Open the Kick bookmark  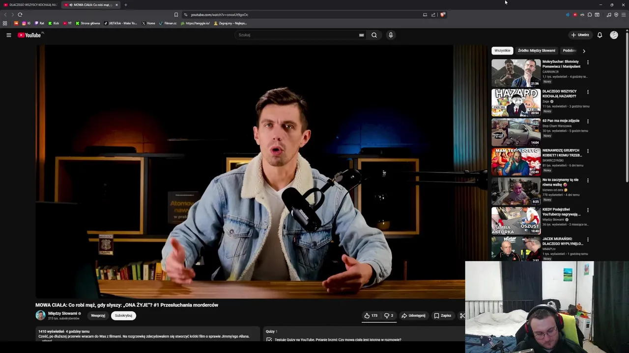point(54,23)
